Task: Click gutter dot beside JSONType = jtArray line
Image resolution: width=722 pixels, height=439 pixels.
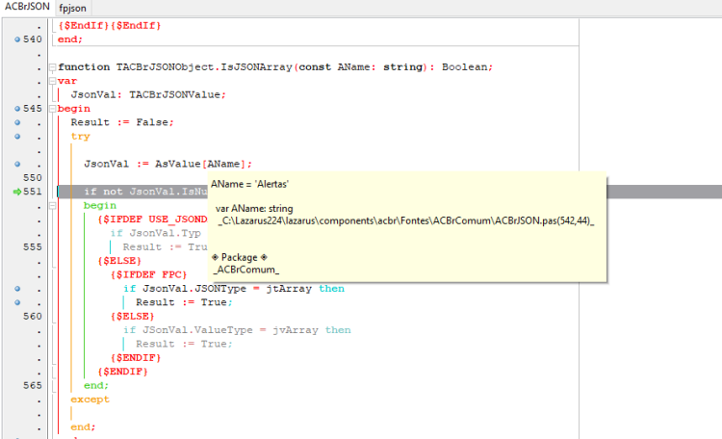Action: pos(17,289)
